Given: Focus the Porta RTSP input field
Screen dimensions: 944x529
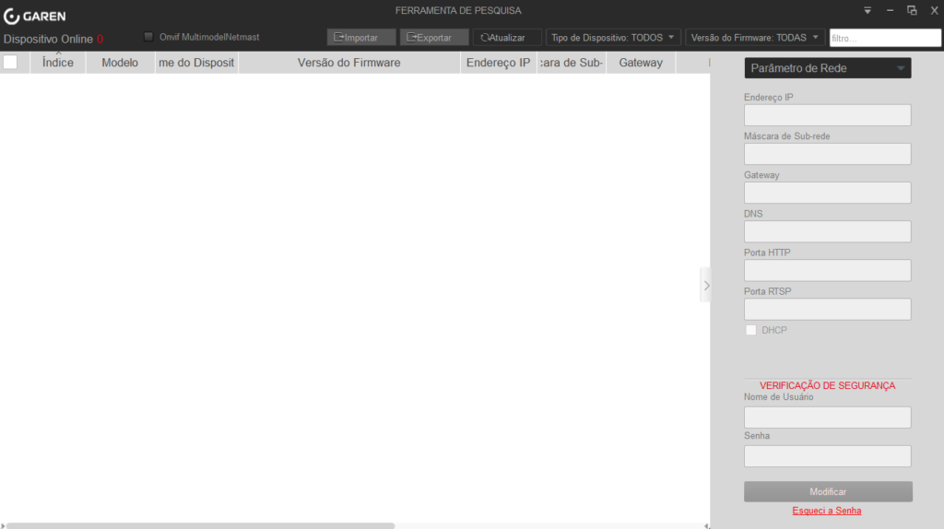Looking at the screenshot, I should coord(827,310).
